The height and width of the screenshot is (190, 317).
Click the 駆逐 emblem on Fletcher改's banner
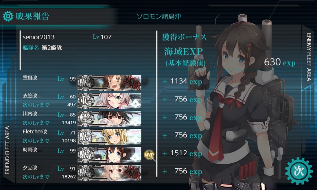pos(86,137)
